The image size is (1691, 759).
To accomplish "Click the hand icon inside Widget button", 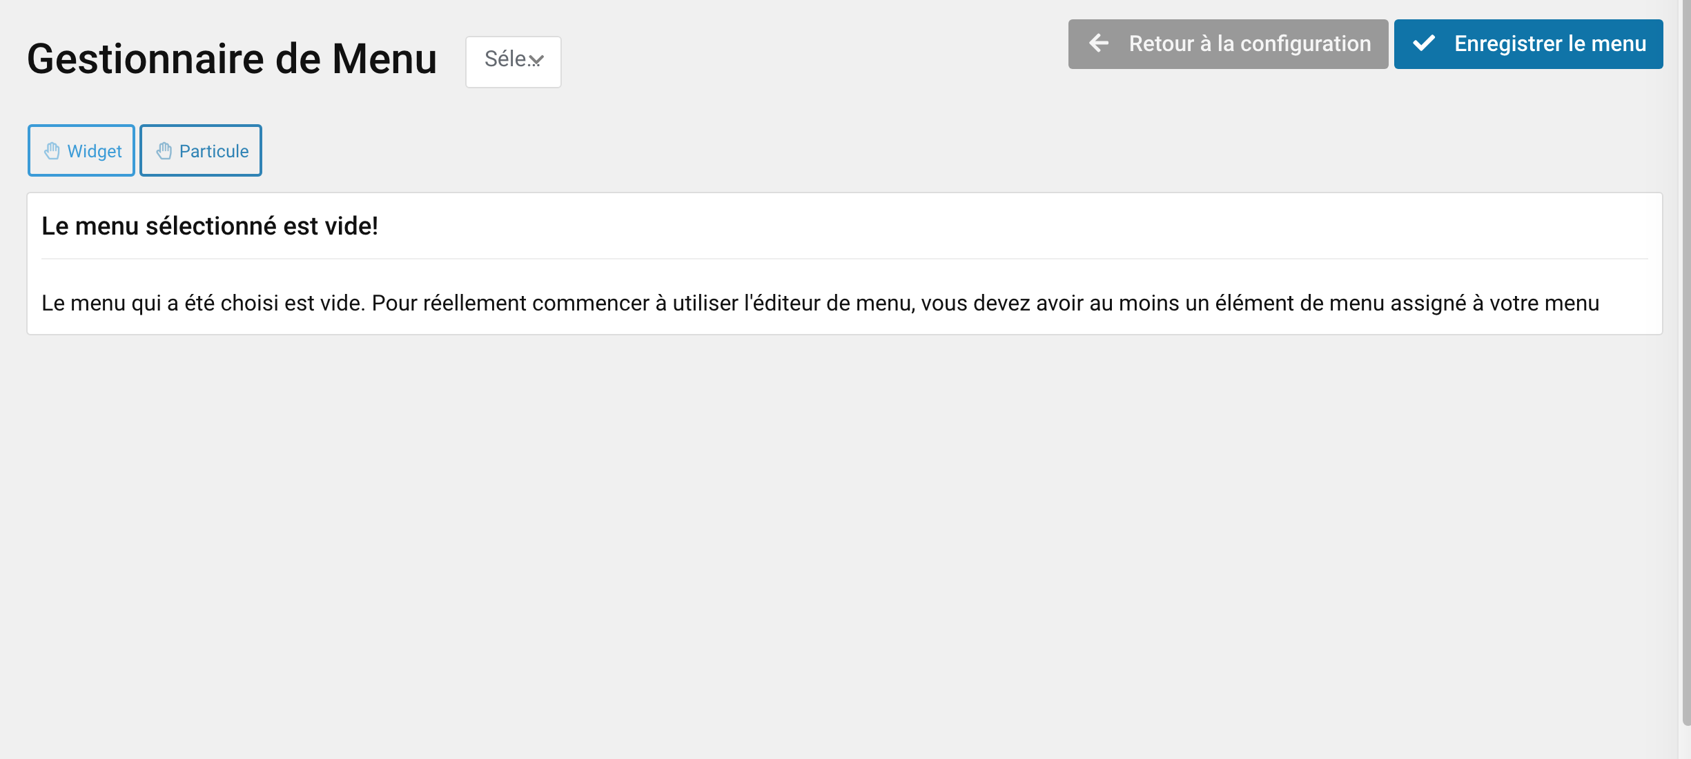I will click(x=52, y=150).
